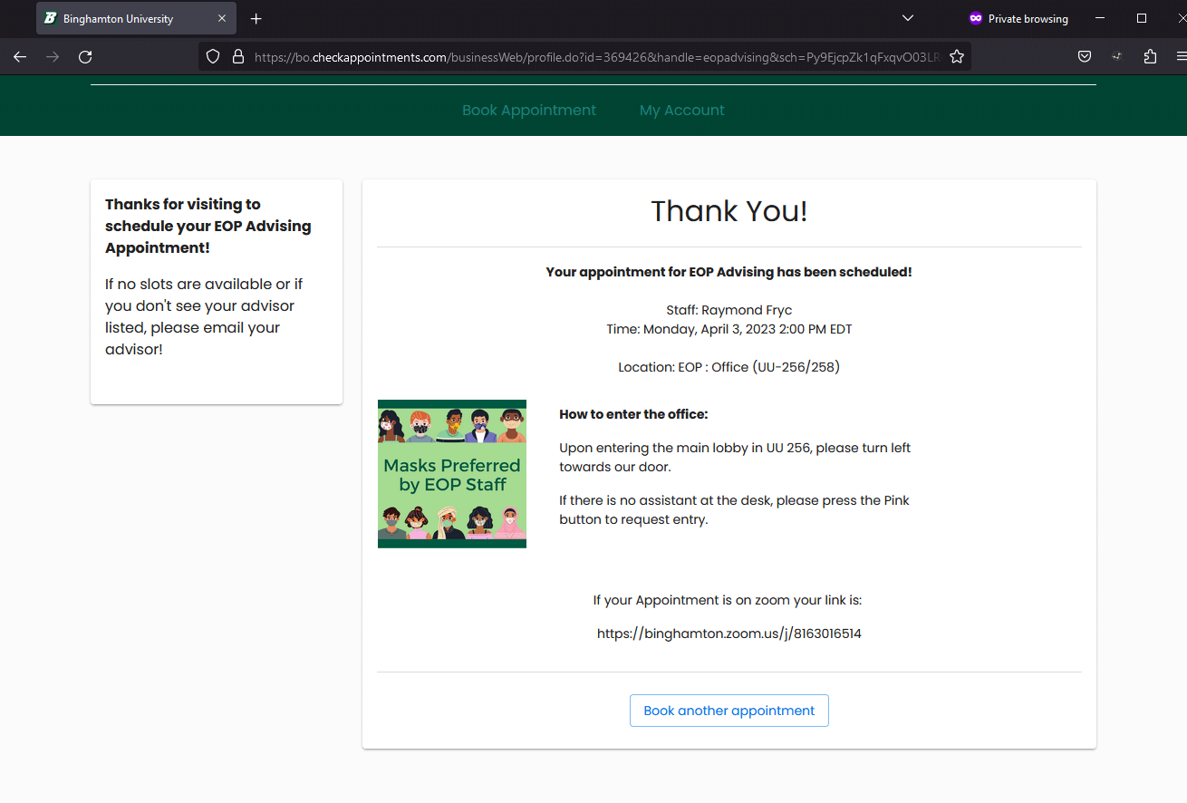Open the tracking protection shield icon
This screenshot has height=803, width=1187.
pyautogui.click(x=213, y=56)
